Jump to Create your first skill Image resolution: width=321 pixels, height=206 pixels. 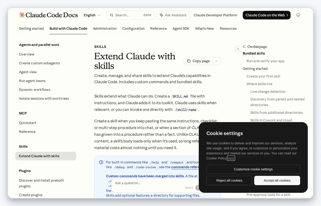pos(263,76)
